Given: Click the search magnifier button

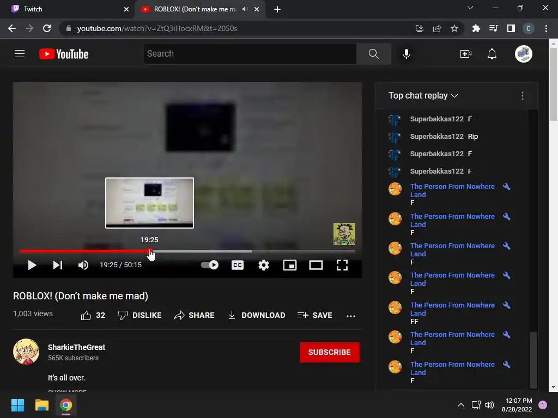Looking at the screenshot, I should tap(374, 54).
